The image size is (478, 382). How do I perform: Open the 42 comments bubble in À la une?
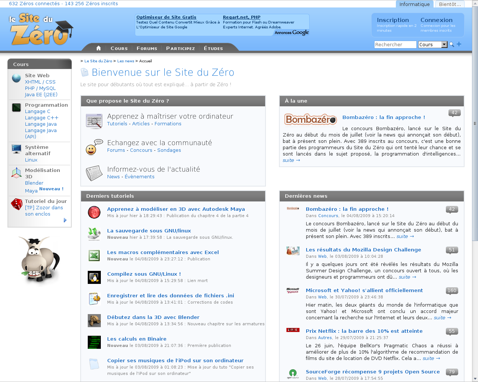tap(454, 113)
